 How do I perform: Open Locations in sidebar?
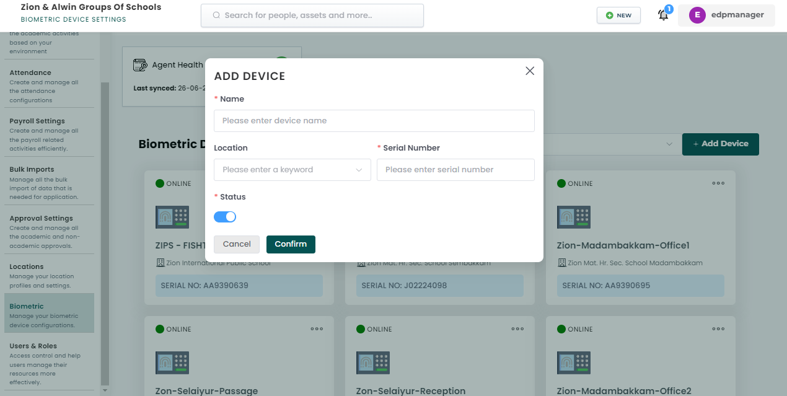(x=49, y=276)
